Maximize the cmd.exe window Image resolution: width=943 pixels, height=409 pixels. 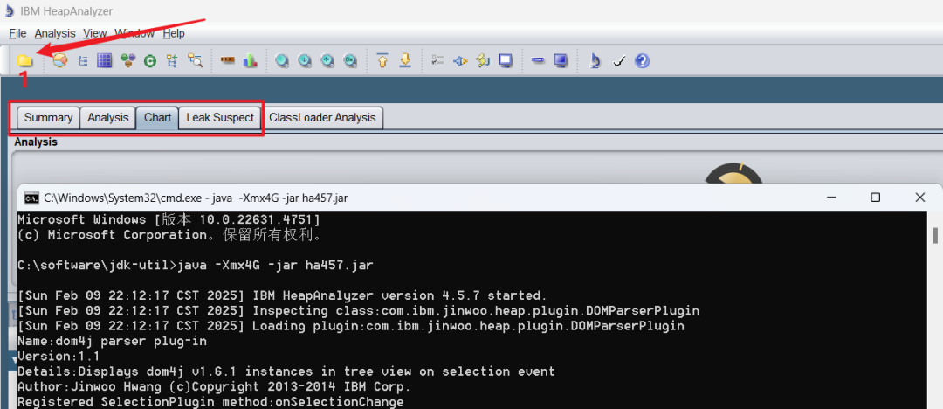click(x=876, y=198)
